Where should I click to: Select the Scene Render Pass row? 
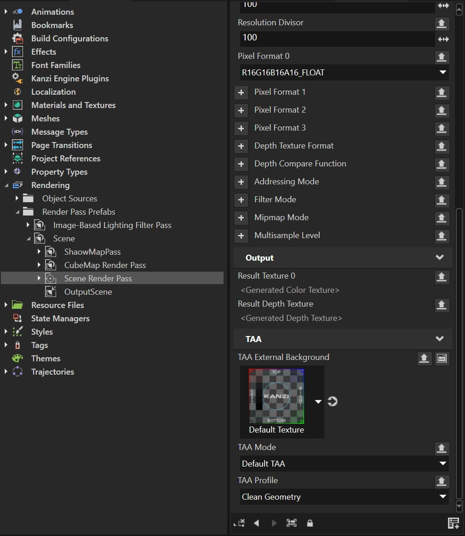point(112,278)
